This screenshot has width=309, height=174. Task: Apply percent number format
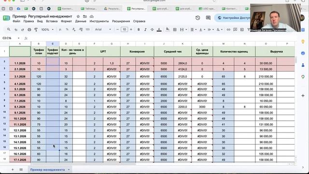click(67, 29)
